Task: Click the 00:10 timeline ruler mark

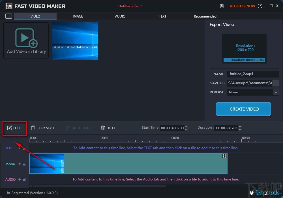Action: pyautogui.click(x=104, y=138)
